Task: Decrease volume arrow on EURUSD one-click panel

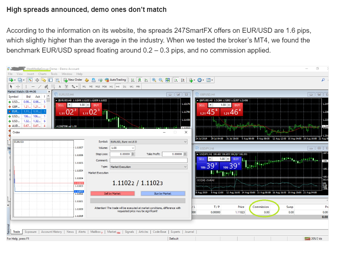Action: tap(69, 105)
